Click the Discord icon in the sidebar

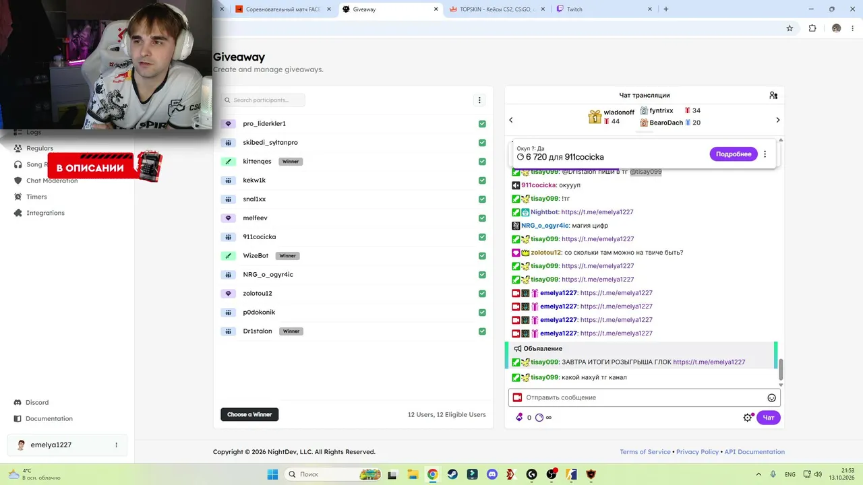[18, 402]
